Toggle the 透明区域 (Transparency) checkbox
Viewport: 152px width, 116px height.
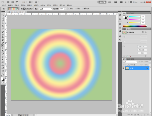click(x=82, y=9)
